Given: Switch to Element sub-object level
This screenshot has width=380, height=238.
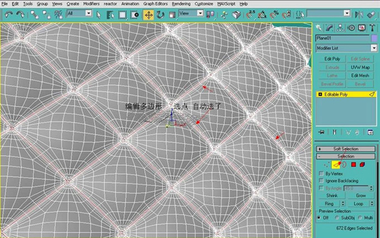Looking at the screenshot, I should [363, 165].
